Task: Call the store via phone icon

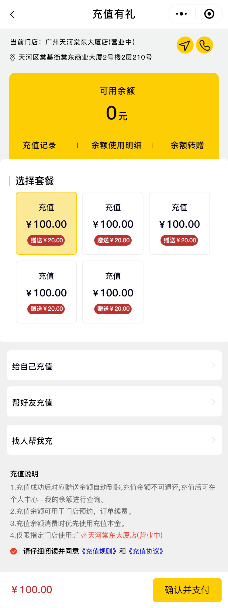Action: [x=205, y=45]
